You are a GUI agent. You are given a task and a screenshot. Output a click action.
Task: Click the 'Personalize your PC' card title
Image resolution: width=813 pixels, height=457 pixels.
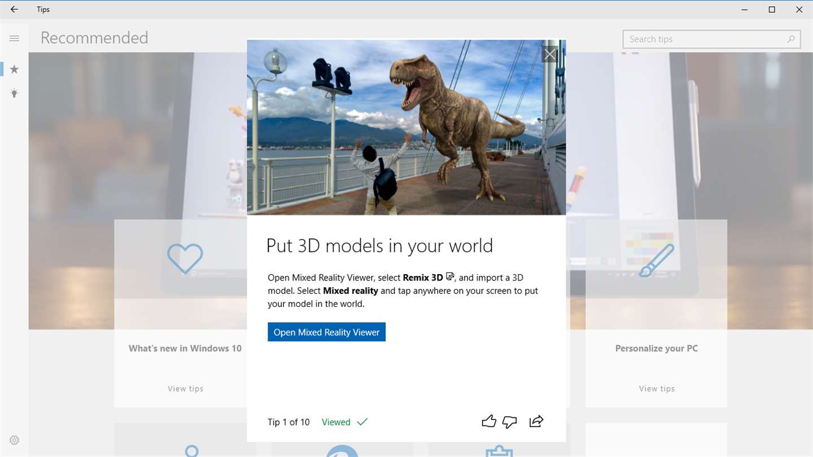[x=657, y=348]
